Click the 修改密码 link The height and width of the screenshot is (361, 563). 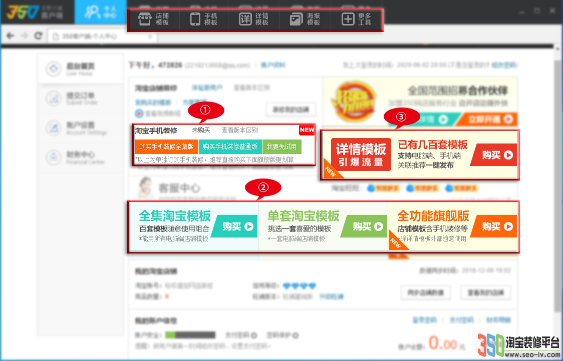pos(504,65)
